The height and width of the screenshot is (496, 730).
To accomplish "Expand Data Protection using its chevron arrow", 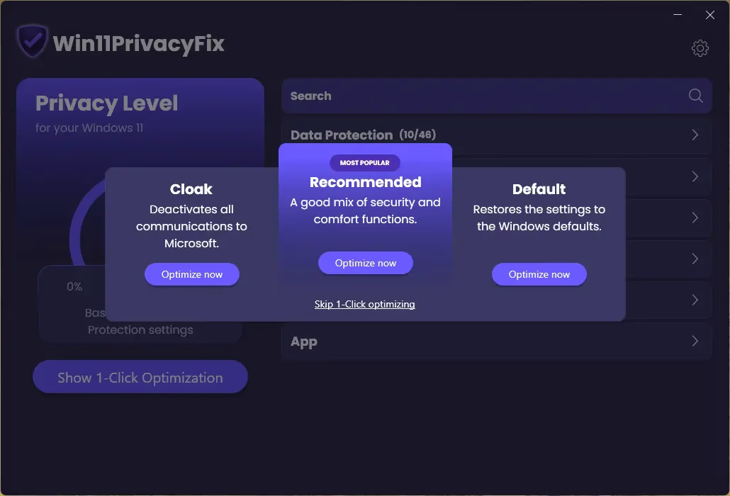I will [x=695, y=135].
